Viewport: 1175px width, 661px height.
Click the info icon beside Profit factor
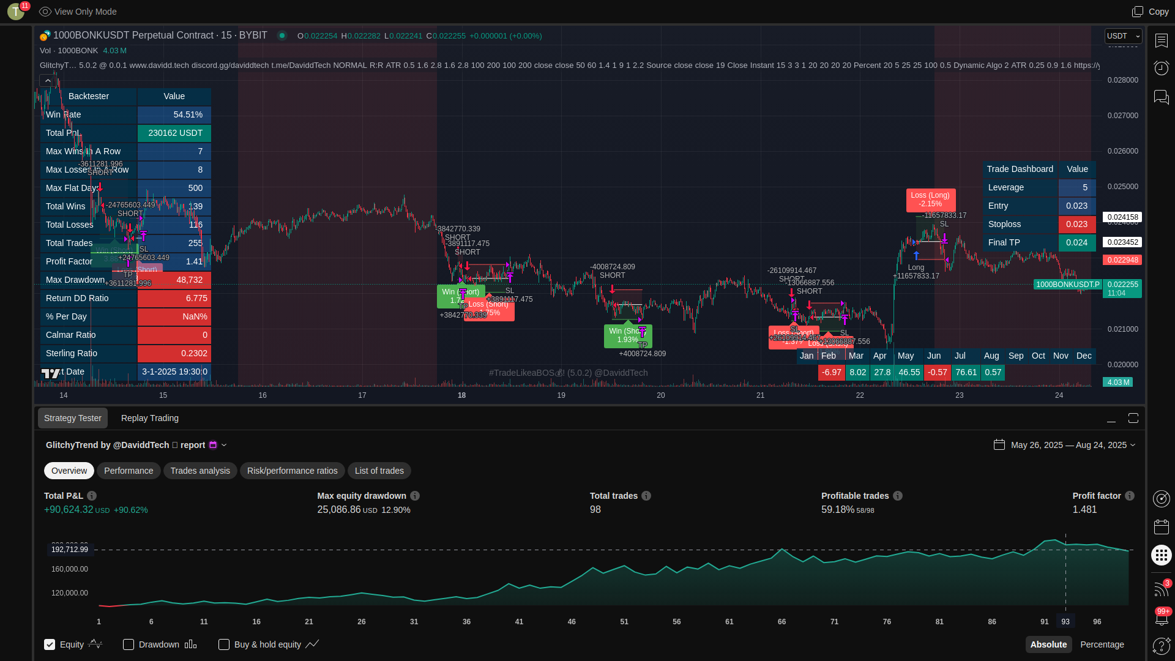click(x=1130, y=496)
